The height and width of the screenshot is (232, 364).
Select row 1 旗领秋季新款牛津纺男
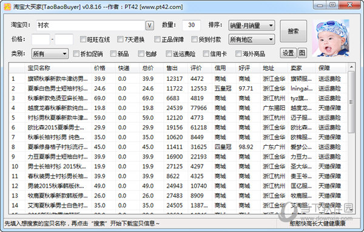pos(178,79)
